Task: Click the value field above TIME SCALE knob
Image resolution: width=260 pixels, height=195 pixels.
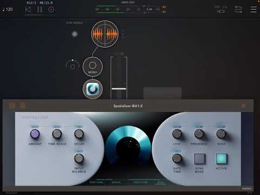Action: [57, 127]
